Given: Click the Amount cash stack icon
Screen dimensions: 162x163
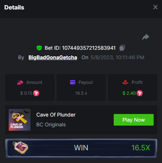Looking at the screenshot, I should pyautogui.click(x=20, y=82).
